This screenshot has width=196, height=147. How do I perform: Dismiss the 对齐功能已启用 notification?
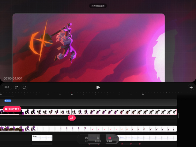98,6
